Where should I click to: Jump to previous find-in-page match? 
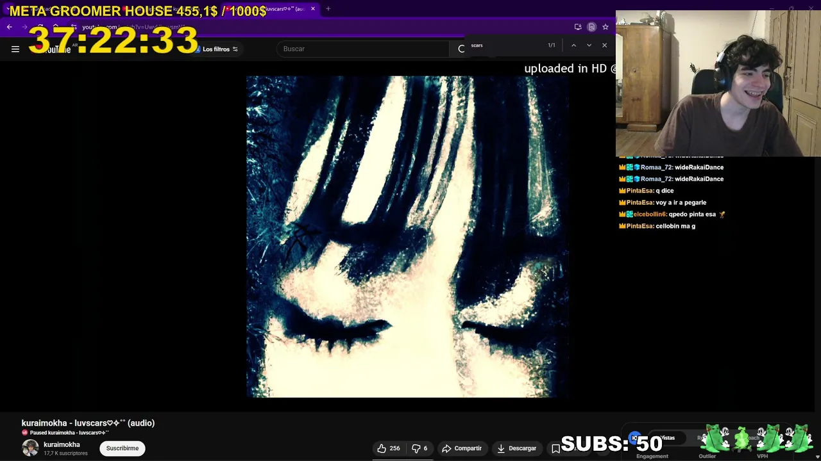[x=573, y=45]
